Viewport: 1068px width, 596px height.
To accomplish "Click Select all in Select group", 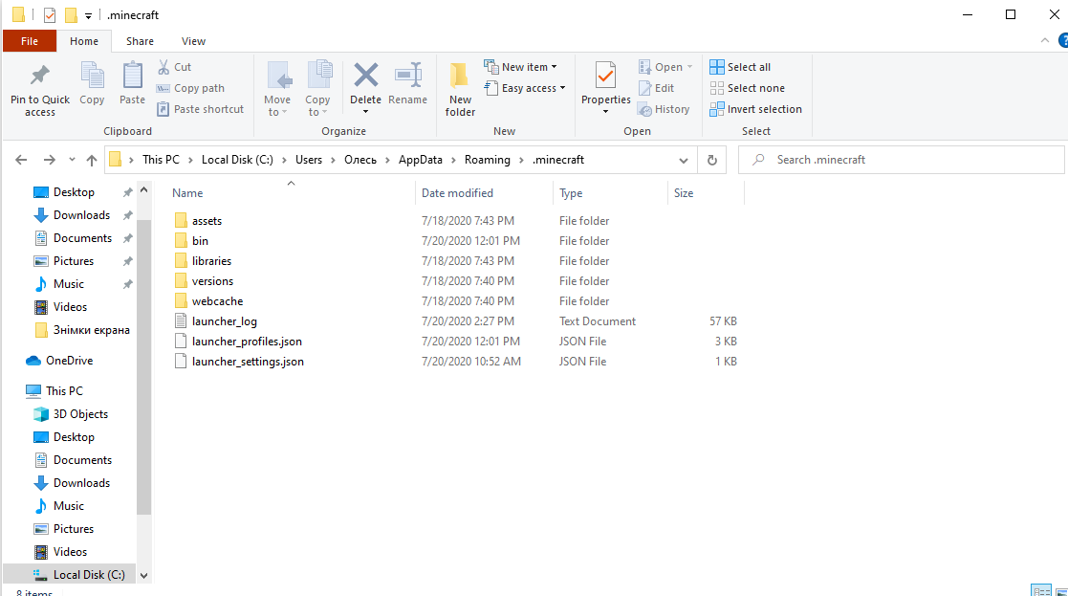I will coord(740,67).
